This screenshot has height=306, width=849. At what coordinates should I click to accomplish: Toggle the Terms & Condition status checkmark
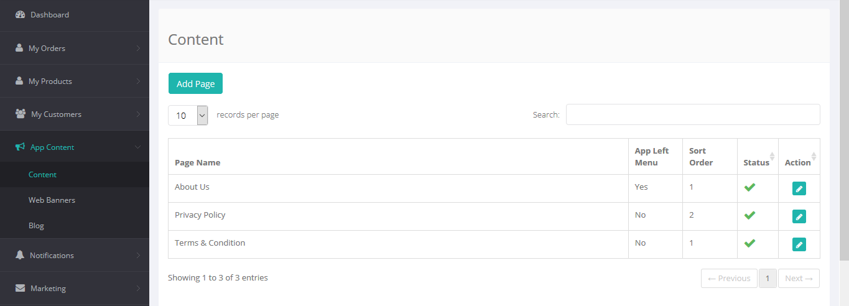pos(749,243)
